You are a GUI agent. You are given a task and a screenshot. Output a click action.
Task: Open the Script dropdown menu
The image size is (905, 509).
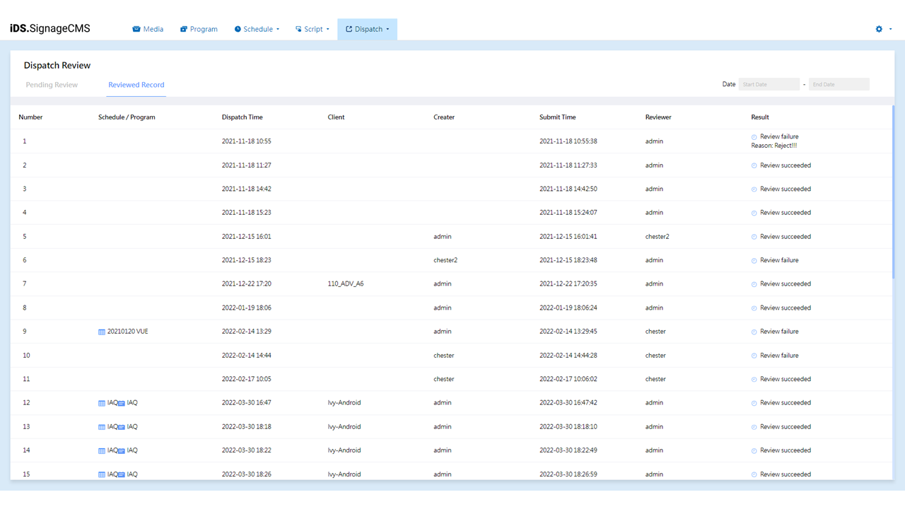(x=313, y=29)
